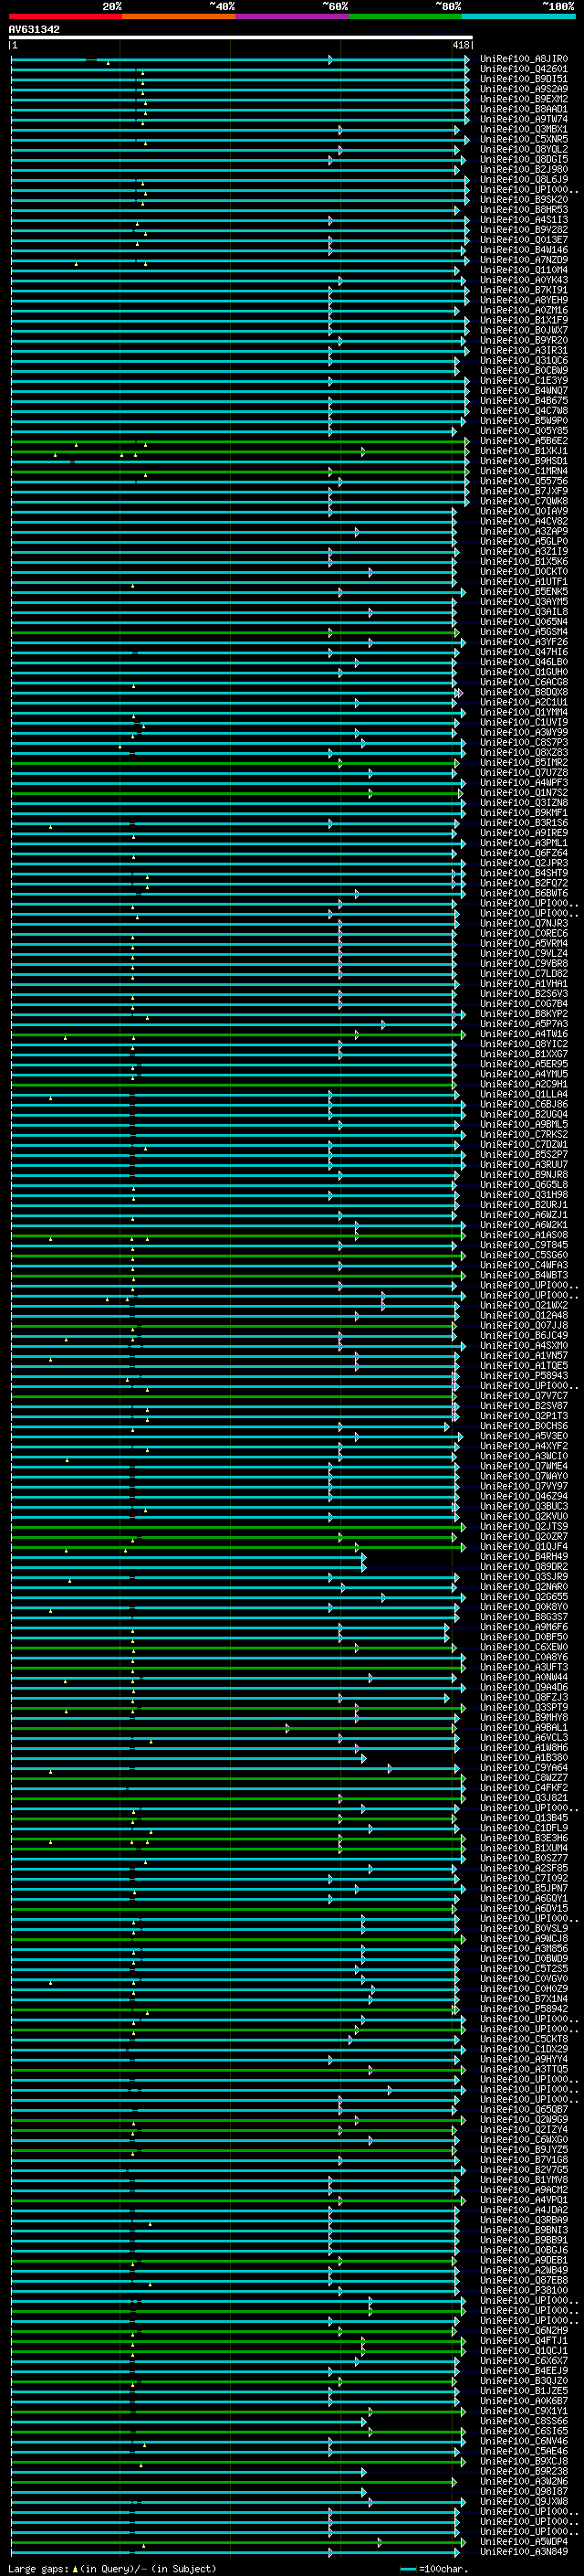Select UniRef100_B5IMR2 label

524,762
